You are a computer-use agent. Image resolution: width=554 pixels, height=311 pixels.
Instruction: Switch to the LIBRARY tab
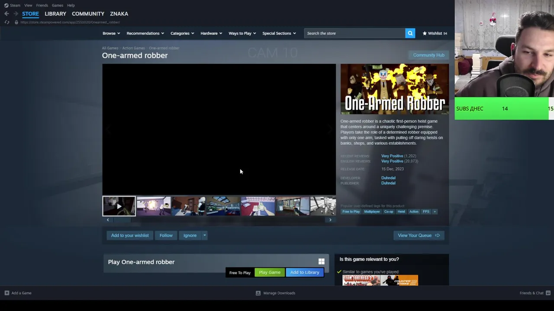[x=55, y=14]
